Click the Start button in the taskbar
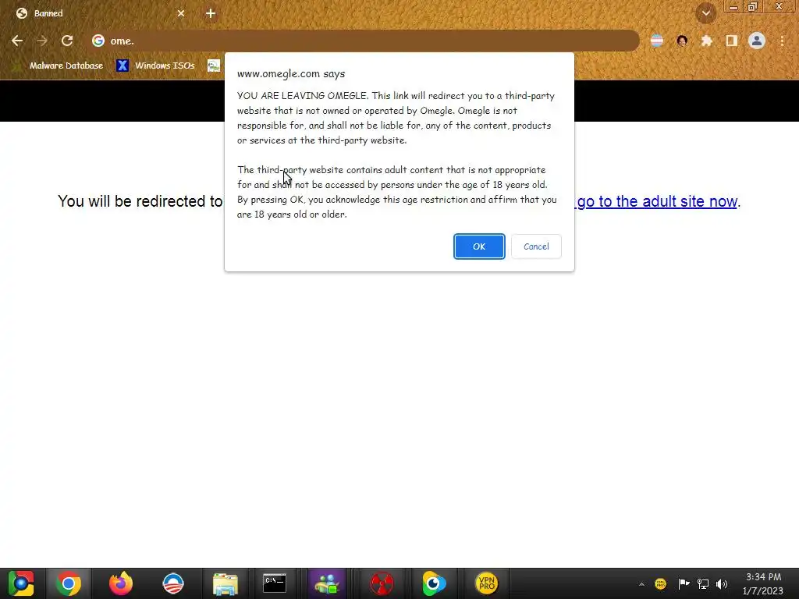 click(21, 583)
